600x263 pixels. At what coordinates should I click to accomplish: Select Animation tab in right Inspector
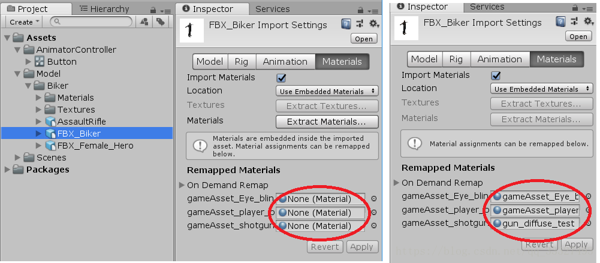tap(500, 59)
